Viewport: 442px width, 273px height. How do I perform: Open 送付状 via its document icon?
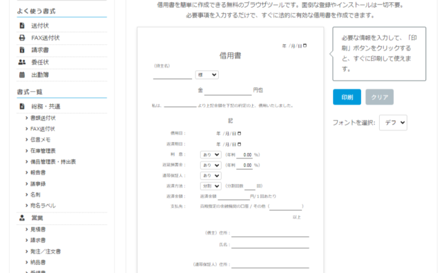pyautogui.click(x=22, y=26)
